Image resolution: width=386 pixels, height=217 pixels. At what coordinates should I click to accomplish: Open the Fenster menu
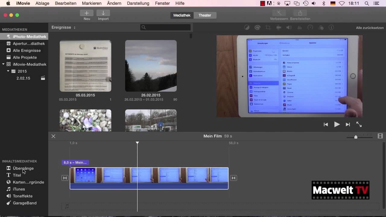point(162,3)
